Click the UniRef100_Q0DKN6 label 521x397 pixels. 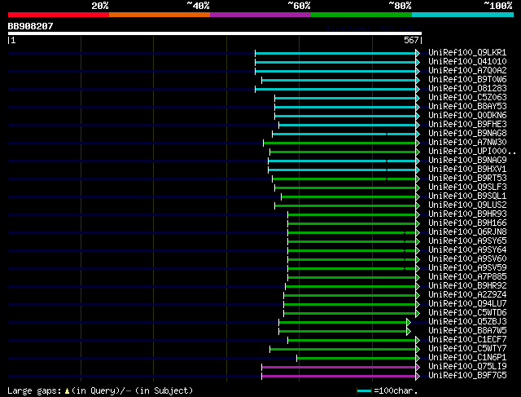pos(467,116)
